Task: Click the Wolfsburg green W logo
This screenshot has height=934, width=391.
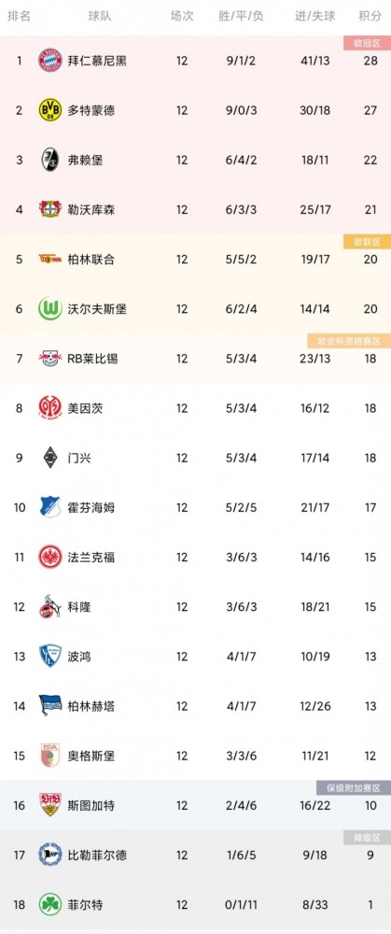Action: click(x=50, y=309)
